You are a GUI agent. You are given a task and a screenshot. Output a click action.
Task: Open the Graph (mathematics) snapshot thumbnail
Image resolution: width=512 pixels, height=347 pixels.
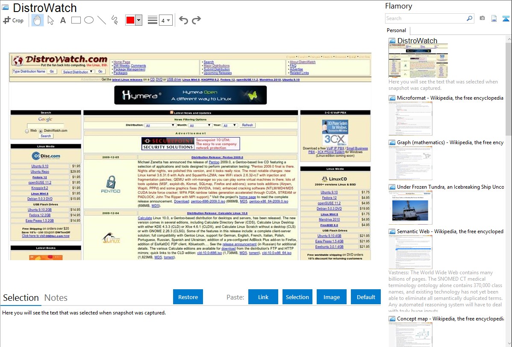click(x=410, y=163)
